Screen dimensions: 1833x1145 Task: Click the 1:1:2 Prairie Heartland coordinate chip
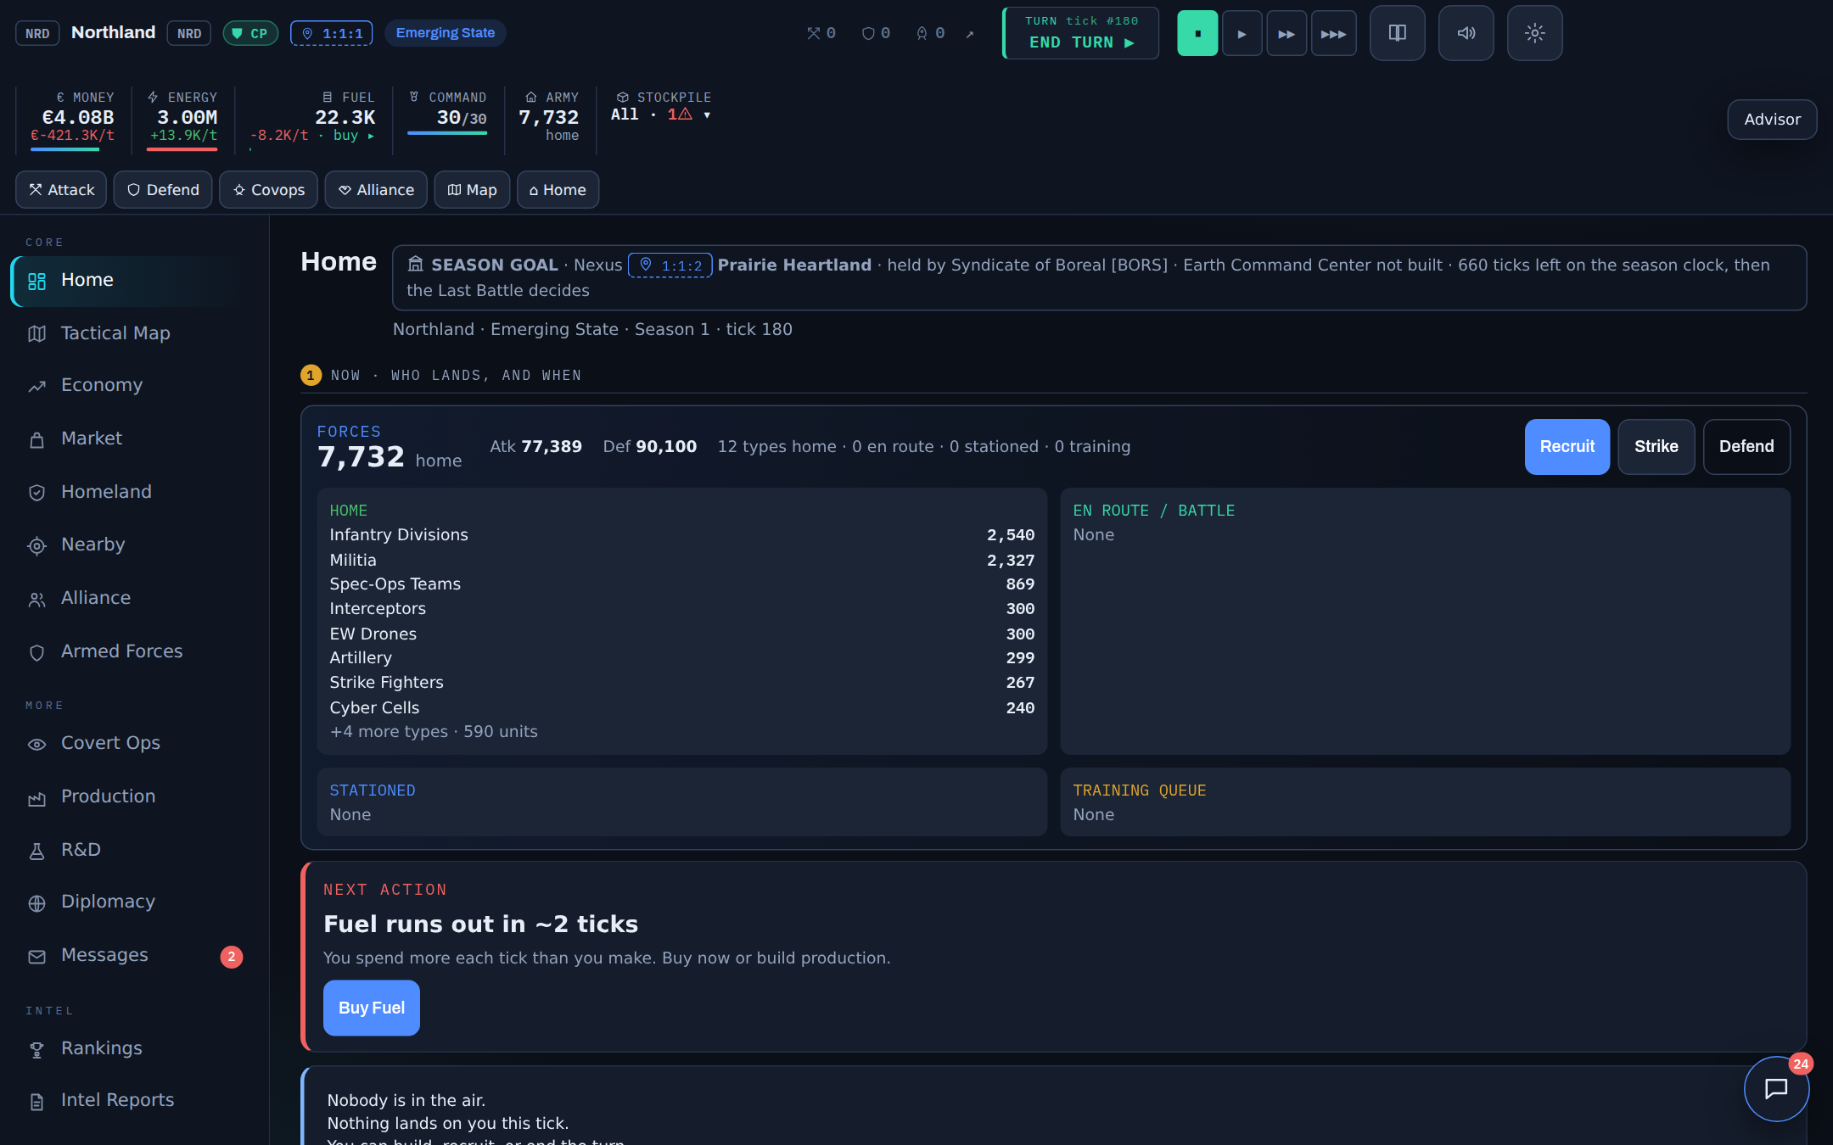[670, 265]
